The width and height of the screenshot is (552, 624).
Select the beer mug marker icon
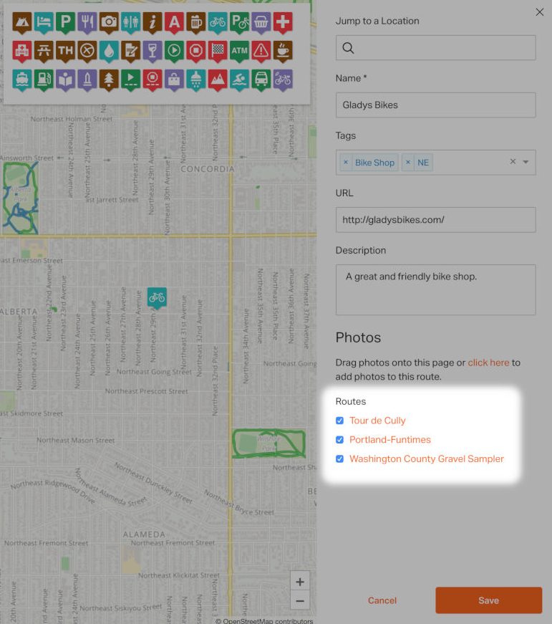[195, 22]
